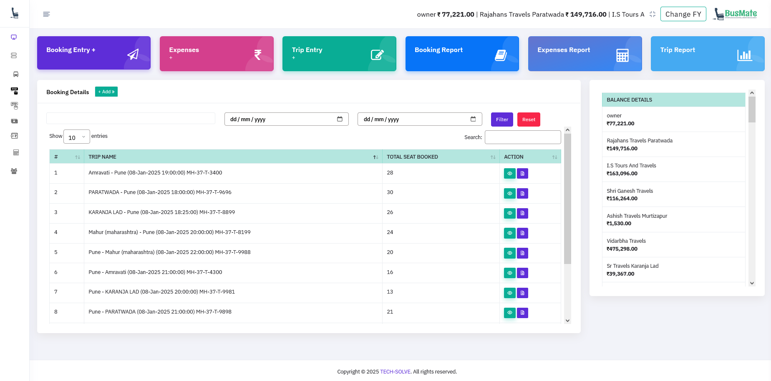The image size is (771, 381).
Task: Open document for Amravati - Pune trip
Action: 522,173
